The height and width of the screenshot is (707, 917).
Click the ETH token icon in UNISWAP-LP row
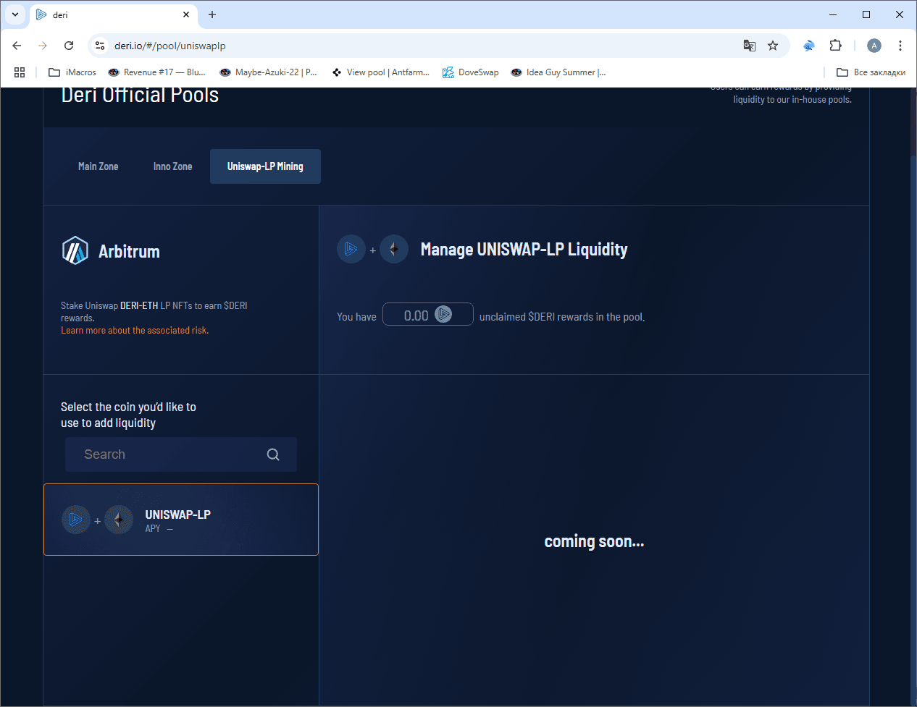[119, 520]
